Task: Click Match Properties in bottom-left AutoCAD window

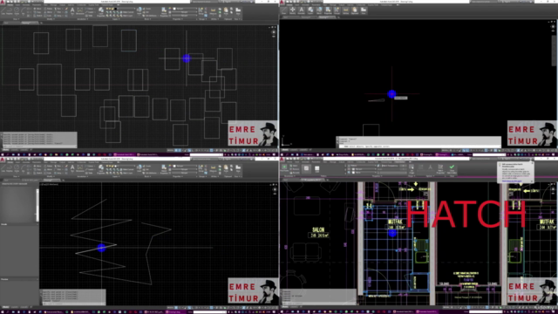Action: click(x=163, y=168)
